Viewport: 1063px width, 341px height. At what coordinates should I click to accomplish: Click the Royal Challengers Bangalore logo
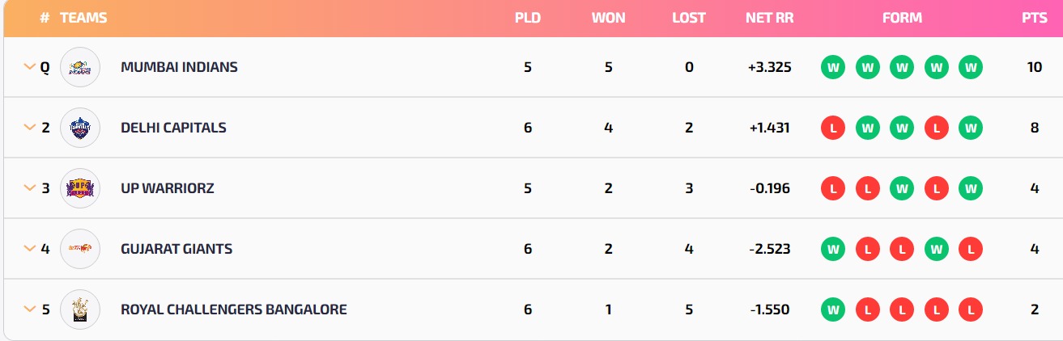tap(80, 309)
